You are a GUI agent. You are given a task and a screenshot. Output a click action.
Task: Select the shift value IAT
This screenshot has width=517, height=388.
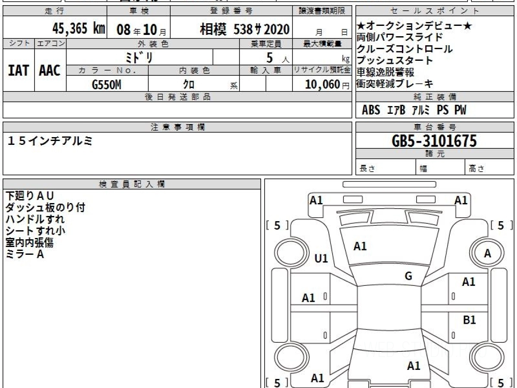[19, 71]
